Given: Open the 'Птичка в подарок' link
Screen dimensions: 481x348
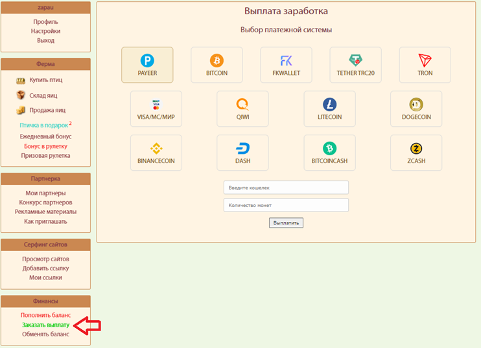Looking at the screenshot, I should click(x=44, y=125).
